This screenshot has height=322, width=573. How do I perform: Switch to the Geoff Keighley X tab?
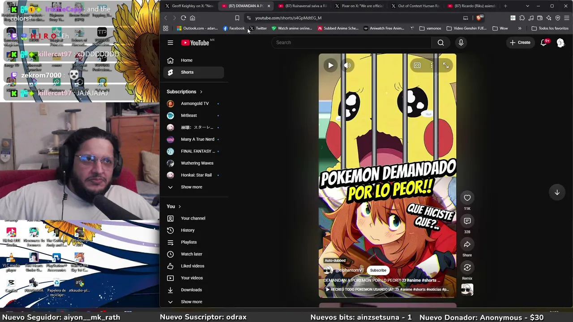coord(189,6)
